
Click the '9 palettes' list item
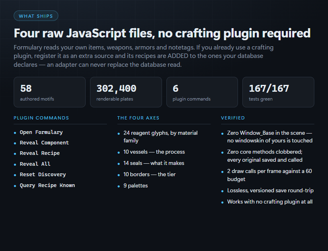(135, 186)
